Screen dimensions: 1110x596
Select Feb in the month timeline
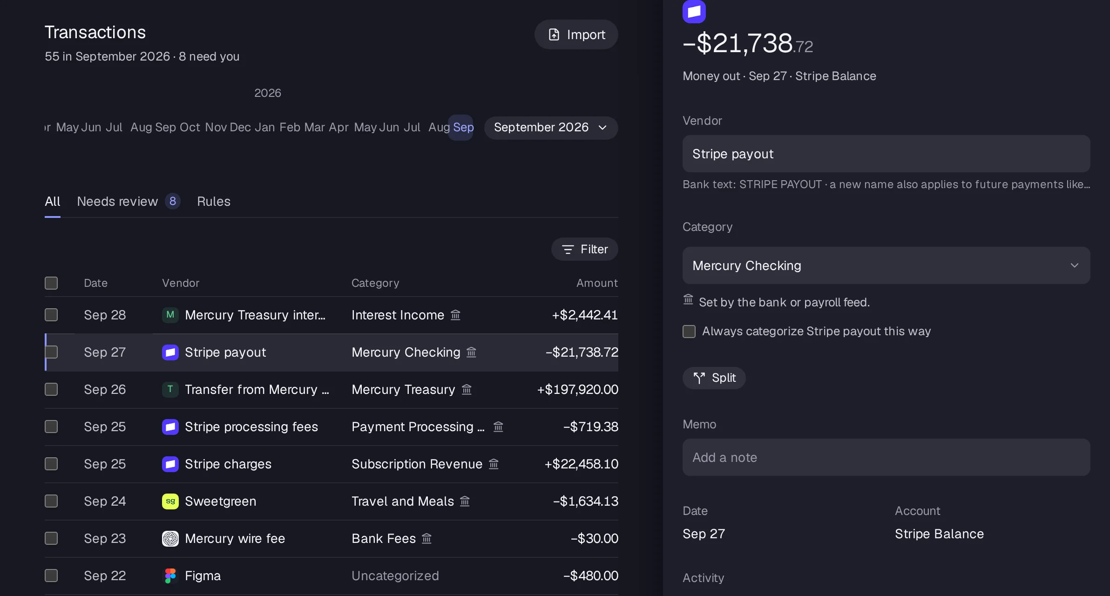click(x=290, y=128)
